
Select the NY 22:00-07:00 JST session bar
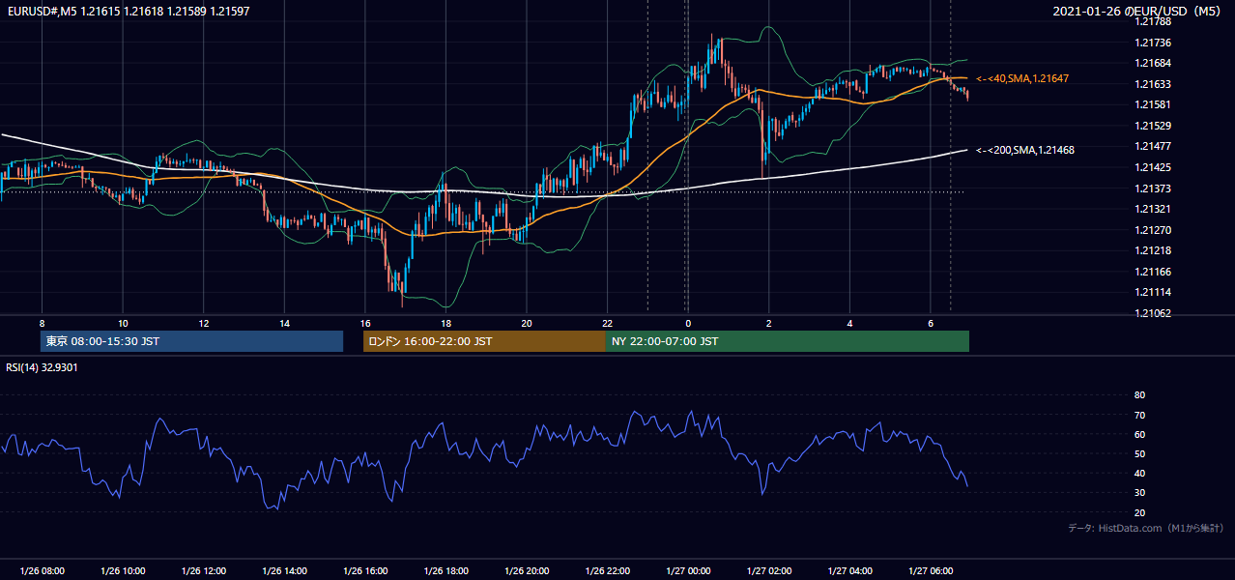[787, 341]
